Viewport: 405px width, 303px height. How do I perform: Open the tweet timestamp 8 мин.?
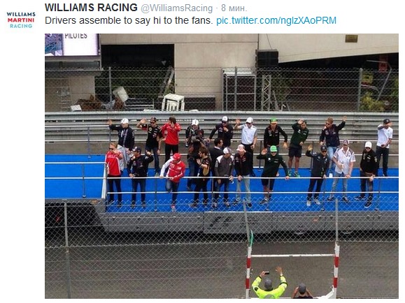[x=234, y=8]
